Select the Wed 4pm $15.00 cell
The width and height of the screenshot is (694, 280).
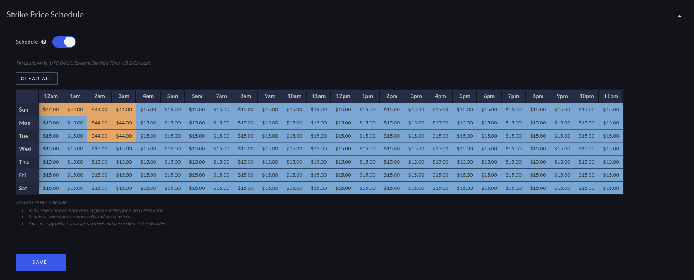click(441, 149)
